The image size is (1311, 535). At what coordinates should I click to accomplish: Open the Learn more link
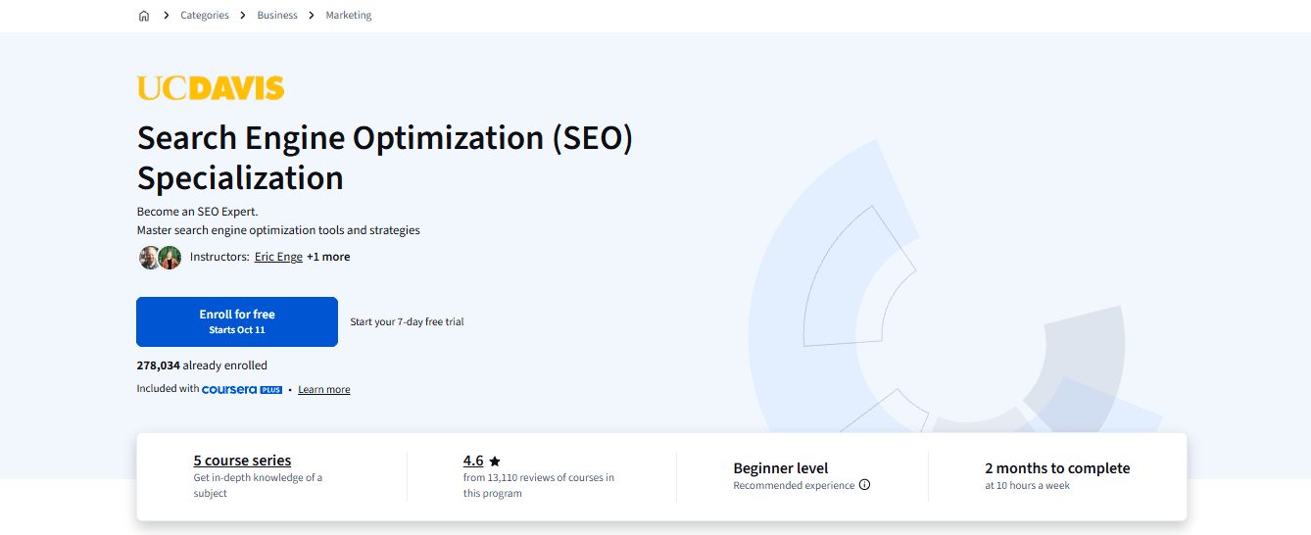click(x=324, y=390)
